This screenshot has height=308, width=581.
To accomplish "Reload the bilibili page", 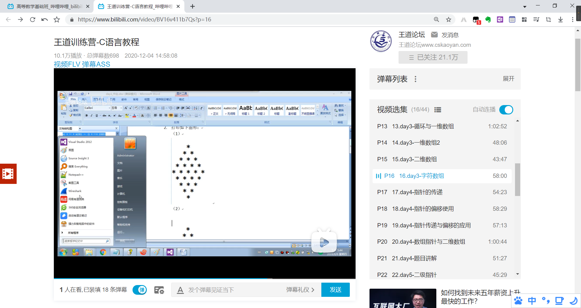I will 32,20.
